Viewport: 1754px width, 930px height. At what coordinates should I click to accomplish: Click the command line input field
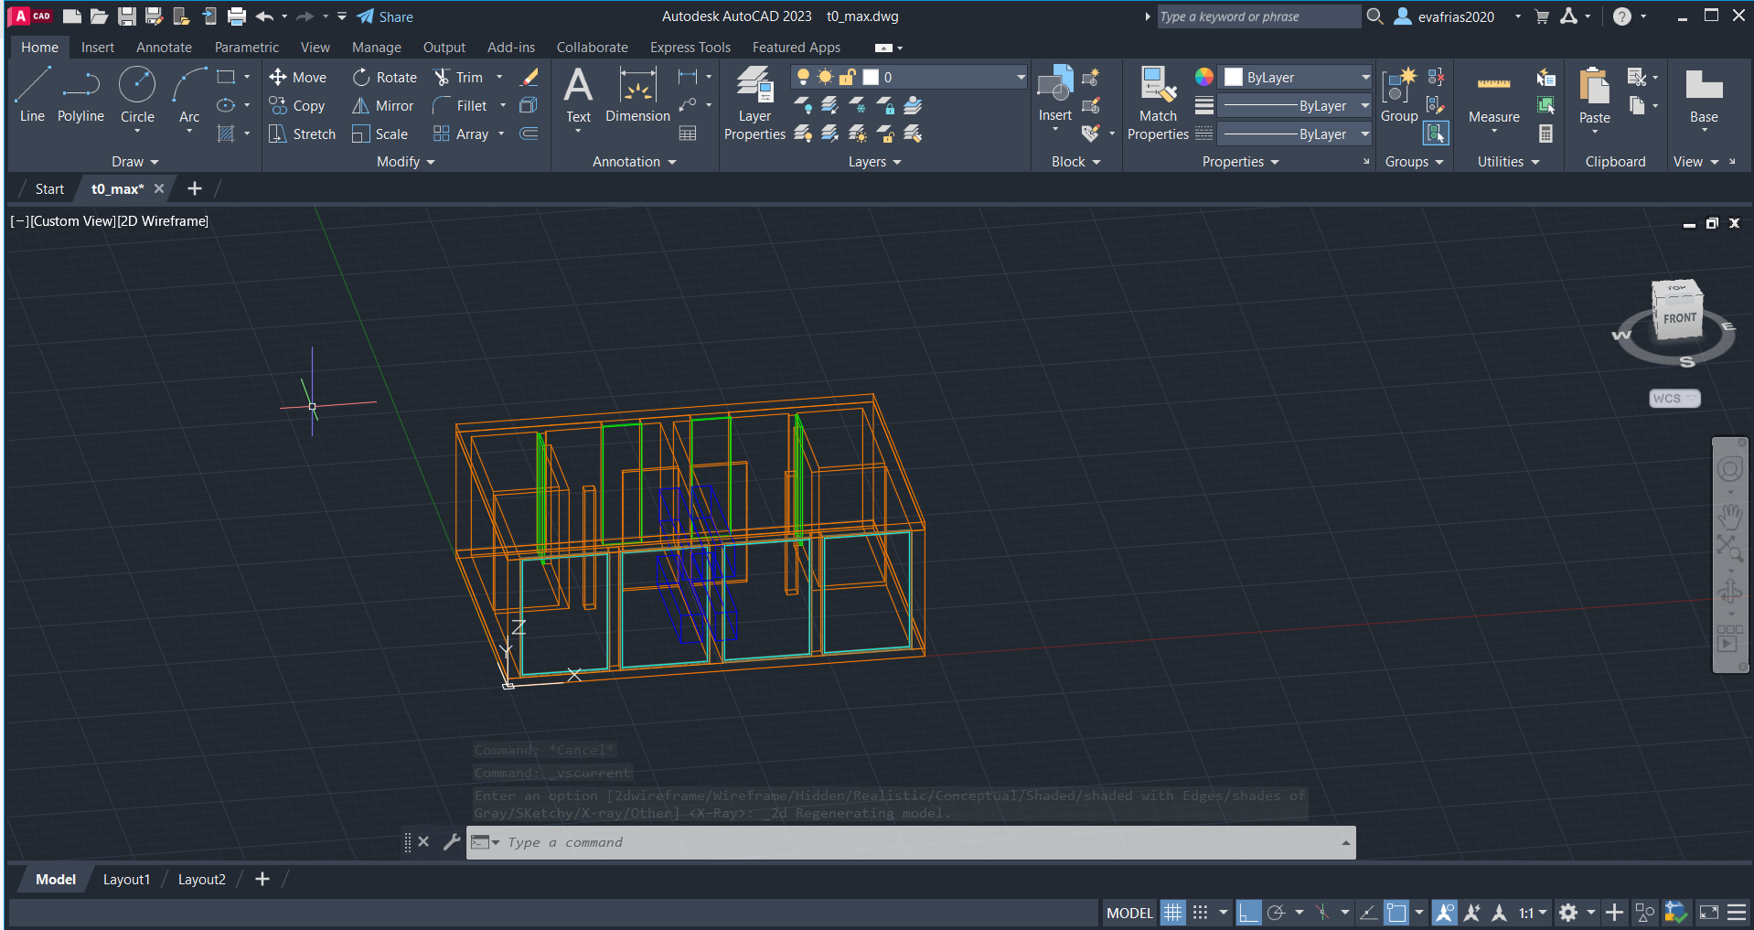pyautogui.click(x=914, y=842)
